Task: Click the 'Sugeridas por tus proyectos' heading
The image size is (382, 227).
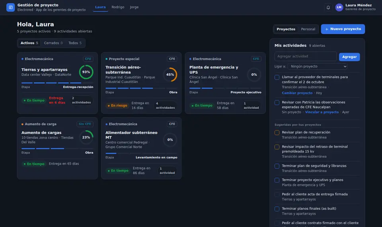Action: pos(298,125)
